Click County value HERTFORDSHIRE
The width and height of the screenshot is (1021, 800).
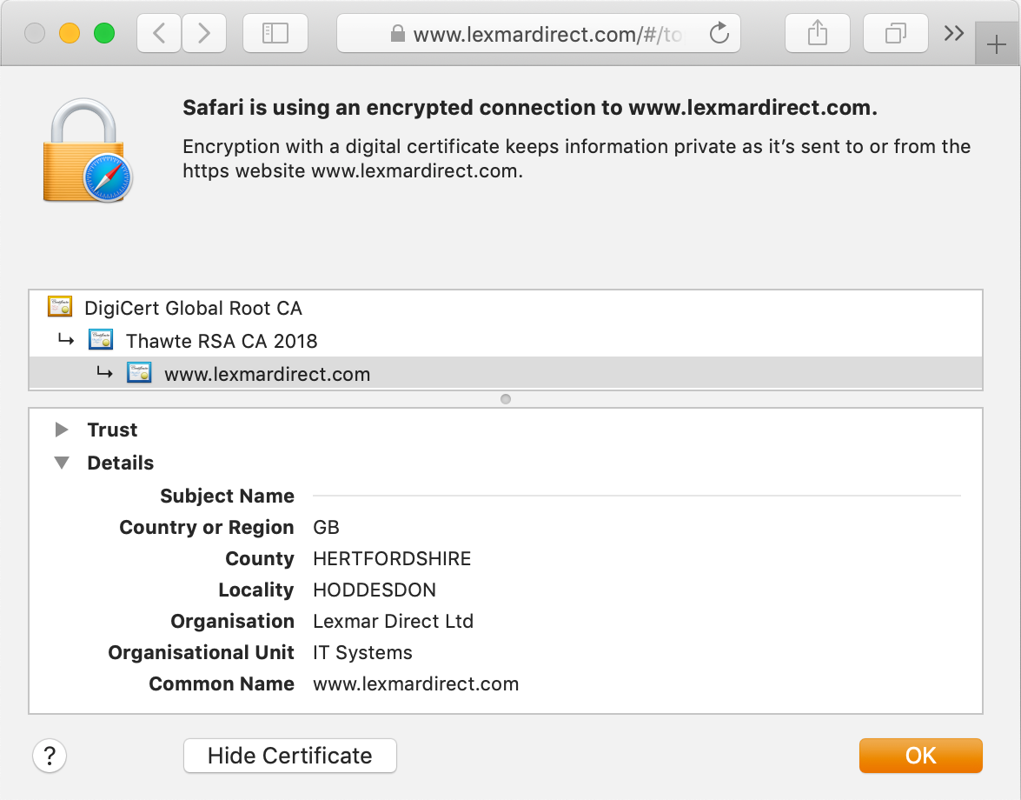pos(392,558)
